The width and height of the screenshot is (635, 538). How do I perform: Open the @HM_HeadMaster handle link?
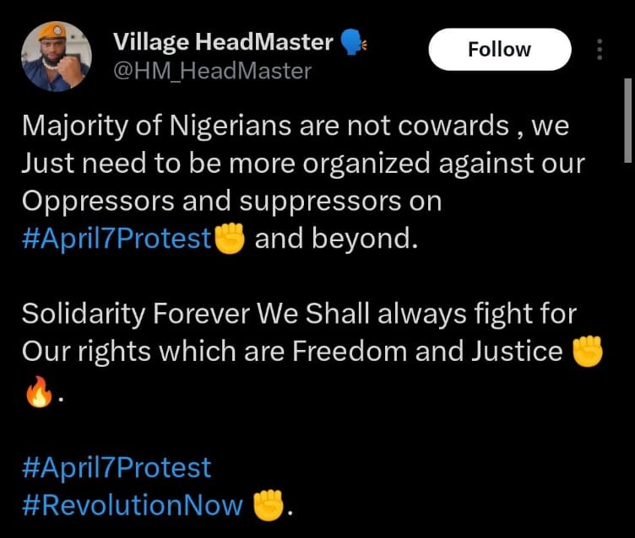click(x=211, y=71)
